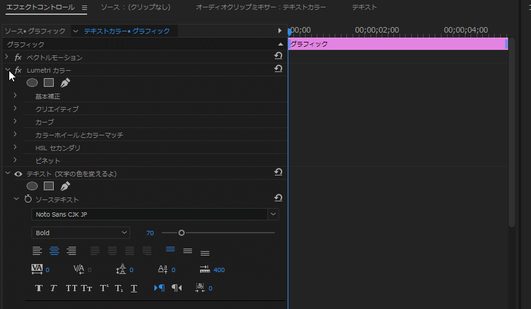This screenshot has height=309, width=531.
Task: Set left-to-right text direction
Action: pyautogui.click(x=159, y=288)
